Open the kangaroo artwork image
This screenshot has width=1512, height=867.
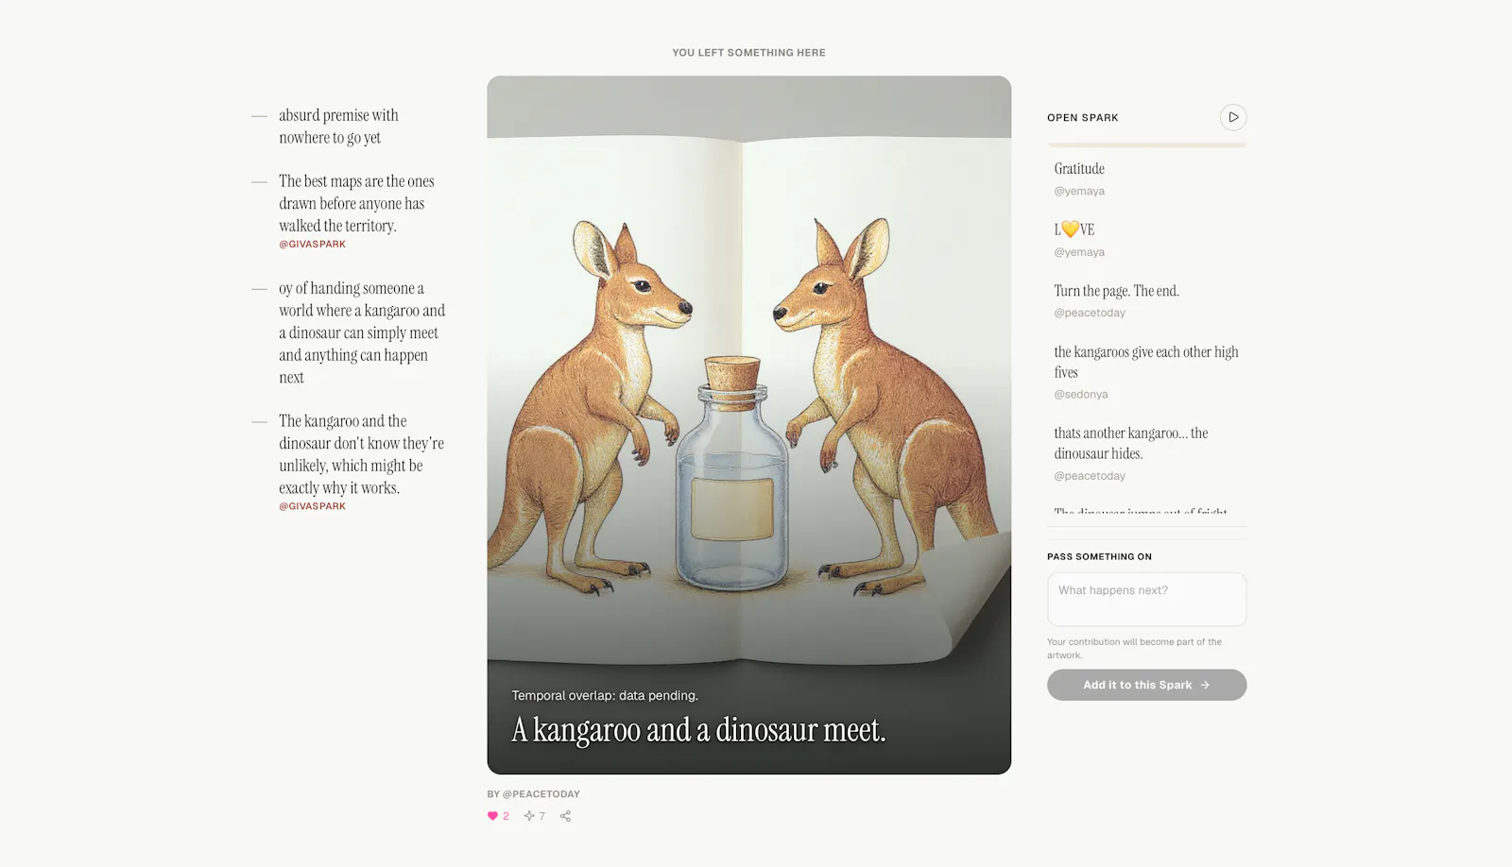(x=748, y=425)
